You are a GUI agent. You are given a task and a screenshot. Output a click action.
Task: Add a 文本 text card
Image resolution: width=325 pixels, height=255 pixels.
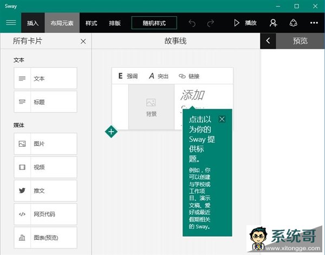[x=45, y=79]
